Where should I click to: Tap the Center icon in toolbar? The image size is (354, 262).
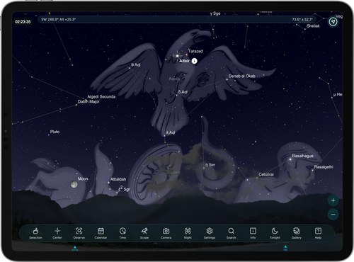pyautogui.click(x=57, y=233)
